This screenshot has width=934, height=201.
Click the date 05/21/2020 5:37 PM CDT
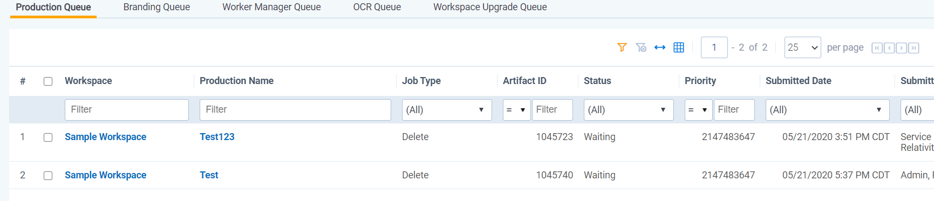pos(836,175)
